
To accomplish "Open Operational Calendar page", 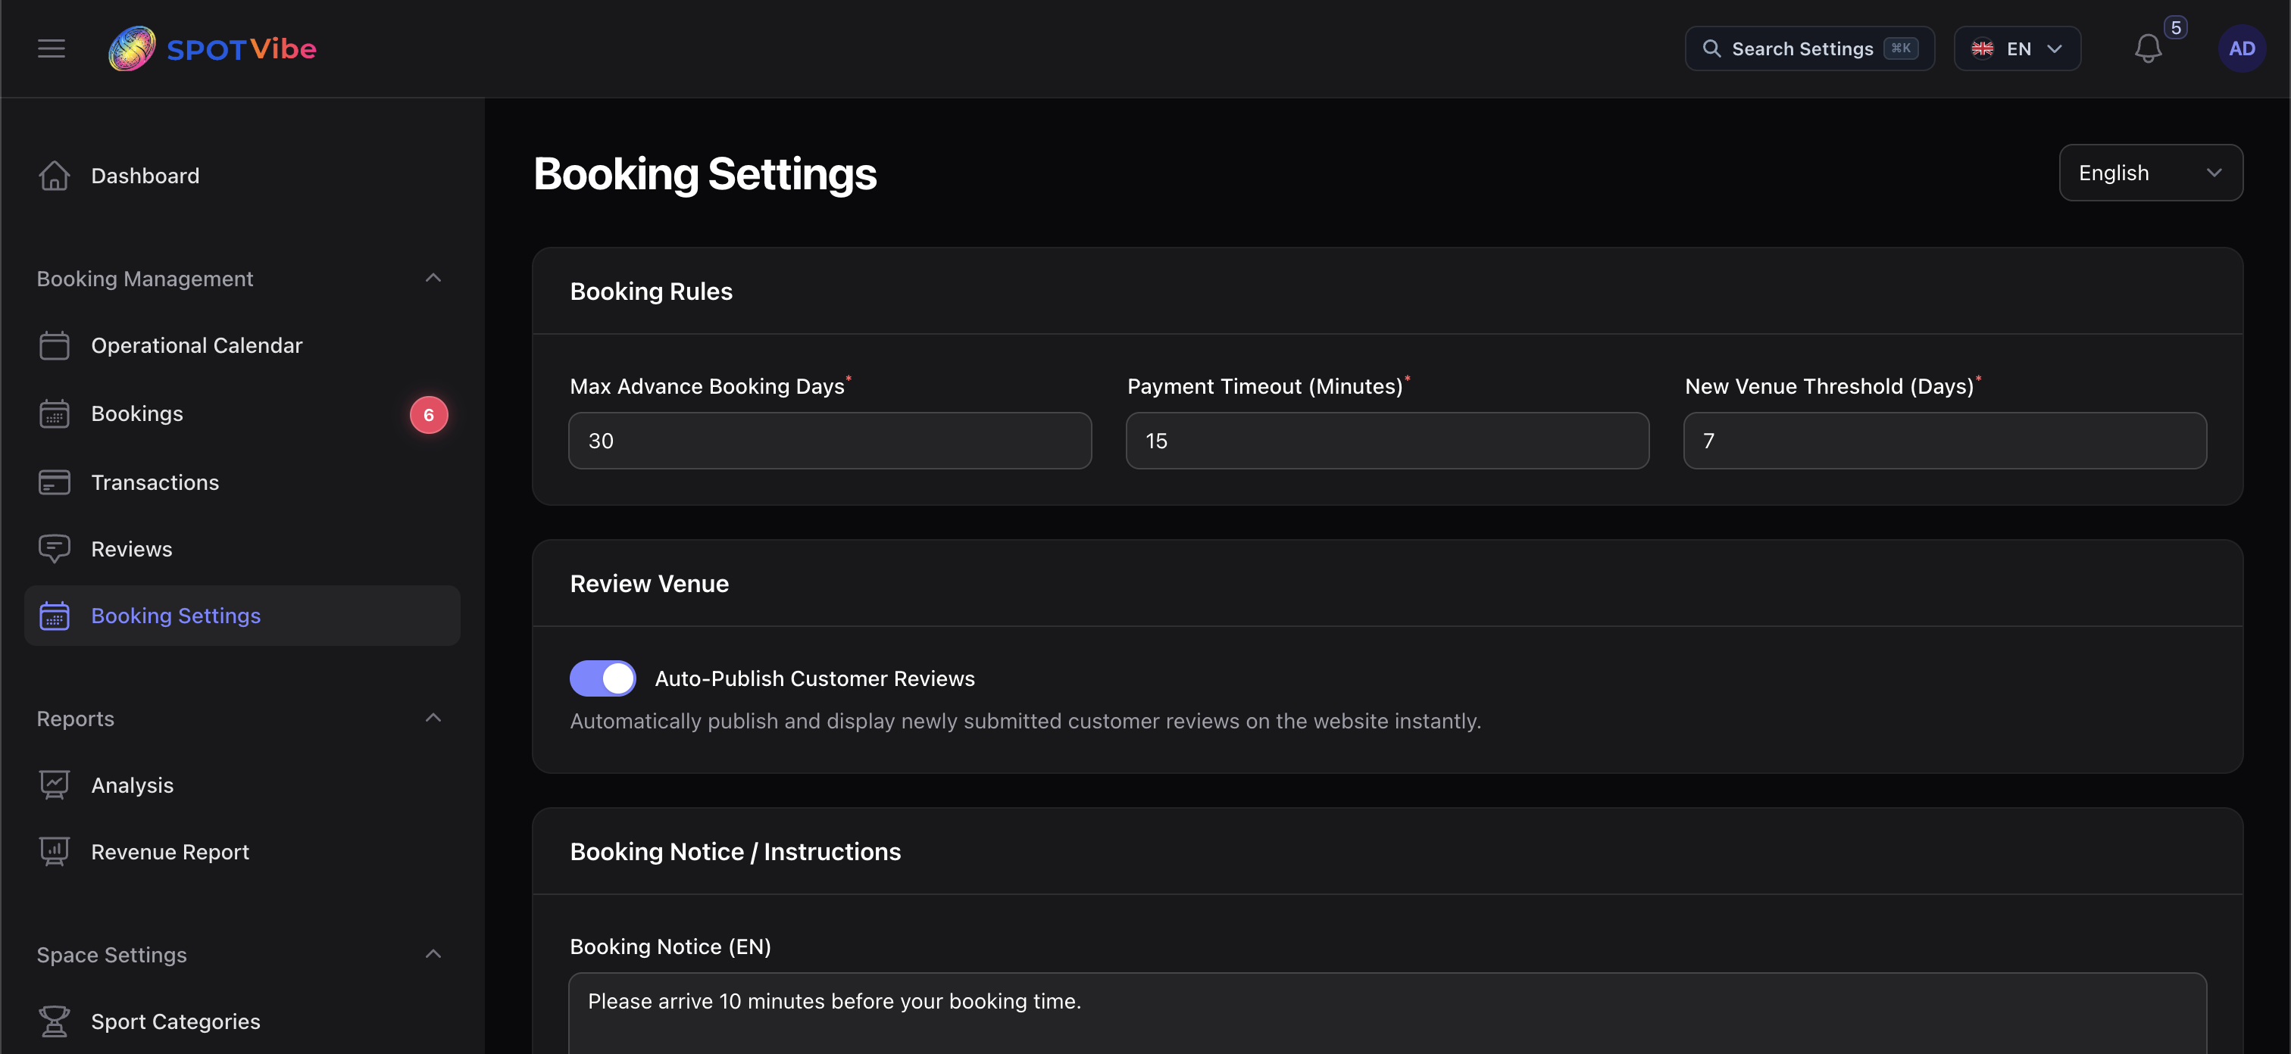I will coord(242,345).
